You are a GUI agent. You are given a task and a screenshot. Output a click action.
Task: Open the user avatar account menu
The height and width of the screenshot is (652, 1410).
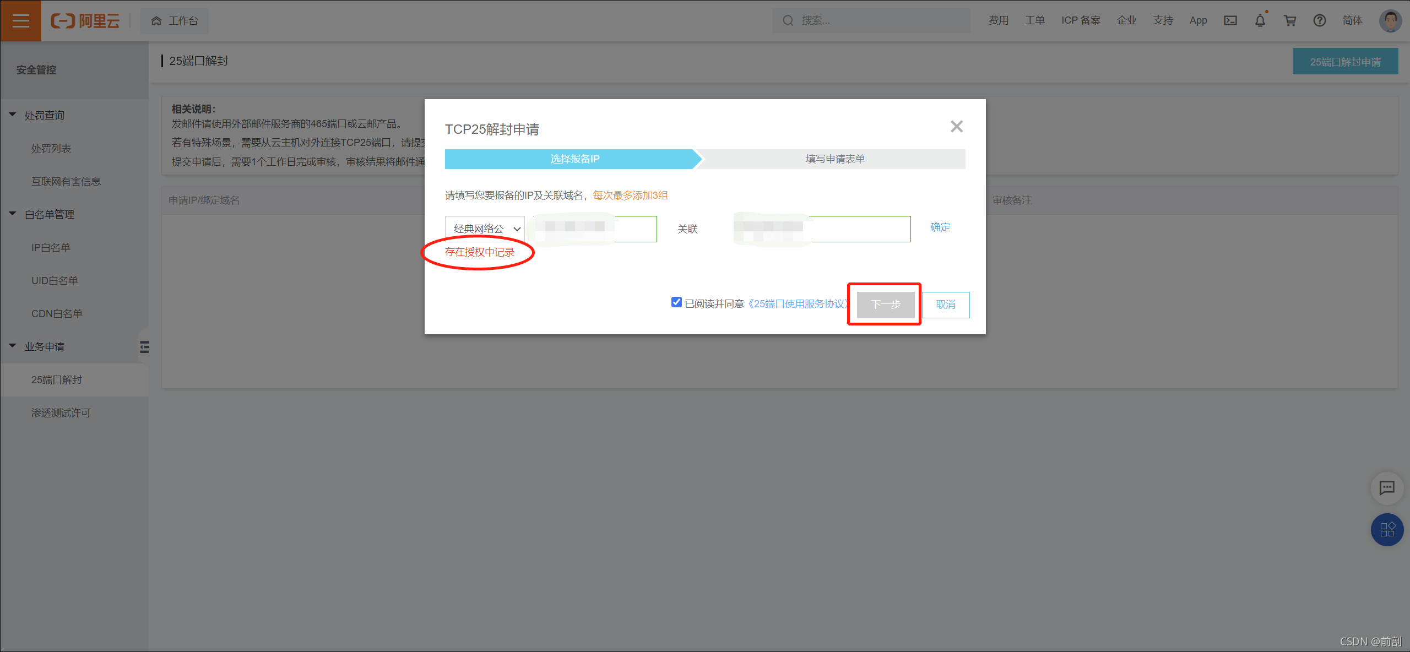pos(1390,20)
